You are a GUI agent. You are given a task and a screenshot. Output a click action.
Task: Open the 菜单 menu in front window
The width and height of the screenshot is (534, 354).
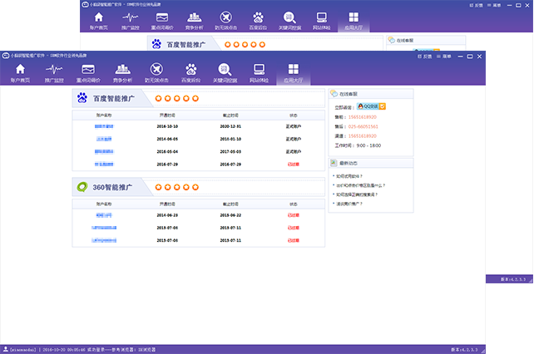pos(447,57)
